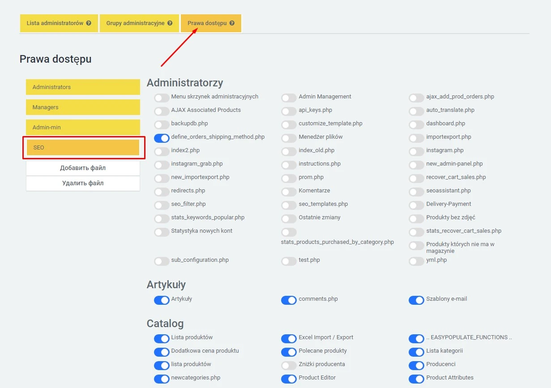551x388 pixels.
Task: Enable the backupdb.php access toggle
Action: pyautogui.click(x=162, y=124)
